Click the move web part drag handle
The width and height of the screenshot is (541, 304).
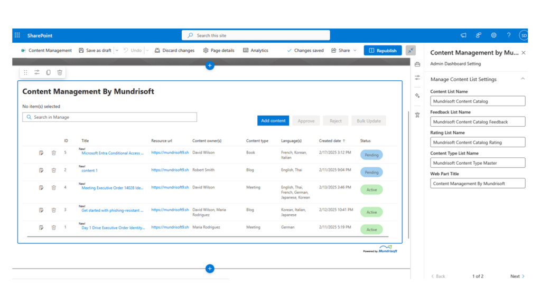(x=25, y=72)
